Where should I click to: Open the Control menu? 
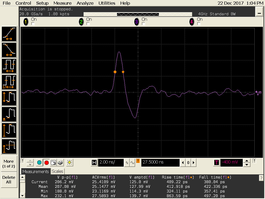coord(23,3)
